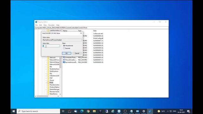Expand the Power tree key

point(46,80)
